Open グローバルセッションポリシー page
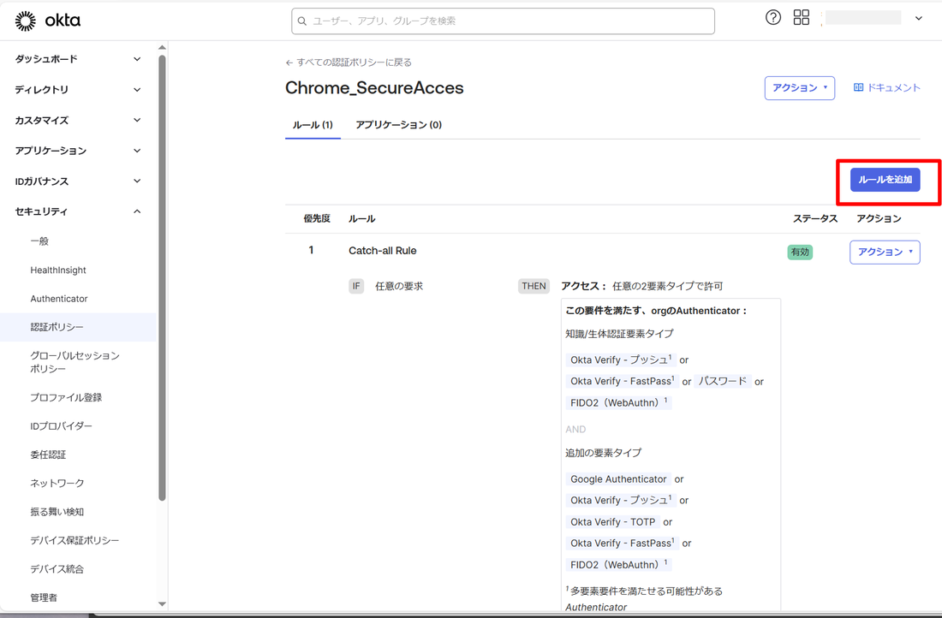 [x=75, y=362]
